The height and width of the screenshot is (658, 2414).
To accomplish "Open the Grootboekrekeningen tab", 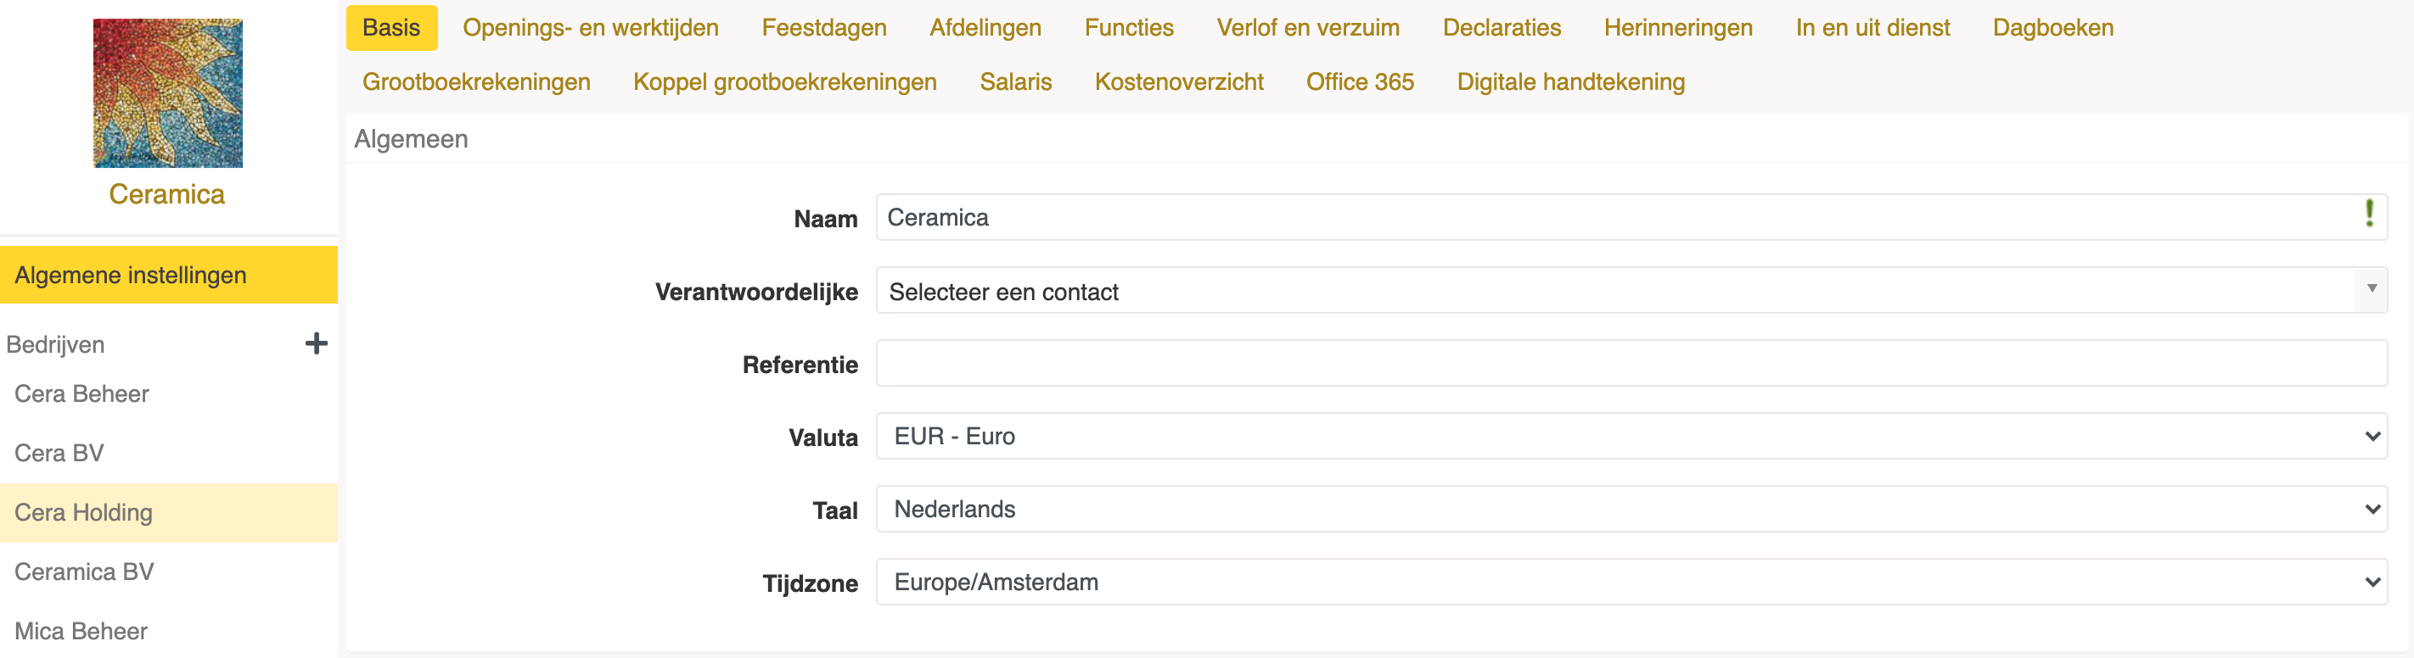I will coord(476,82).
